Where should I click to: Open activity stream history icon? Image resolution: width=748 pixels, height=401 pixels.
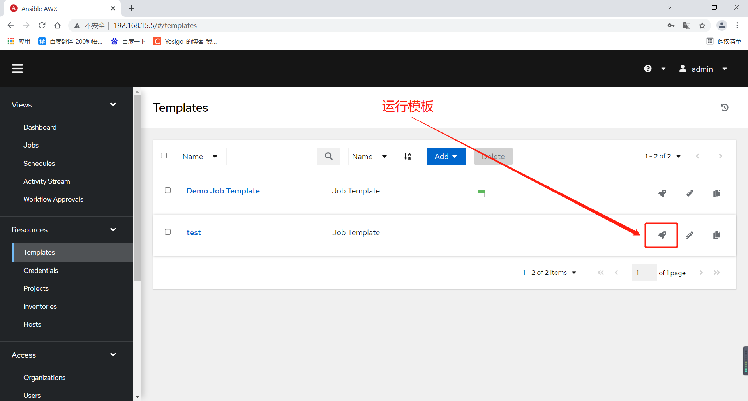click(725, 107)
